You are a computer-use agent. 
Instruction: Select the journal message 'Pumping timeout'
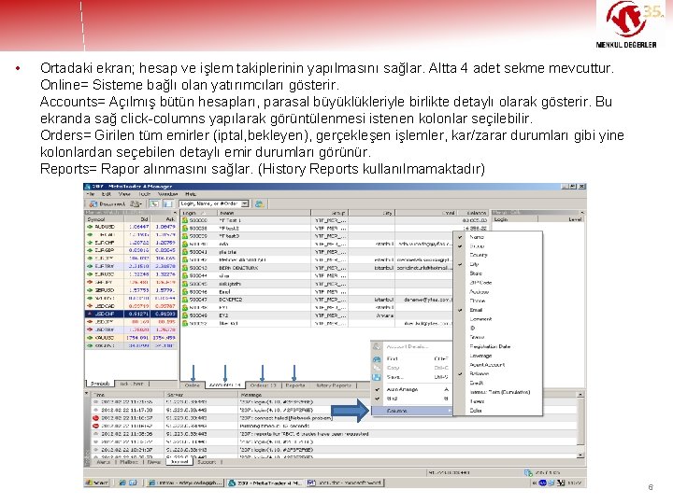tap(275, 426)
